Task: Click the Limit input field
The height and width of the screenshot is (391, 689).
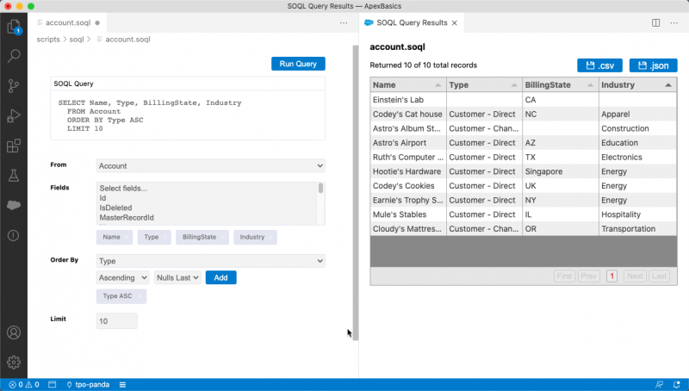Action: [117, 321]
